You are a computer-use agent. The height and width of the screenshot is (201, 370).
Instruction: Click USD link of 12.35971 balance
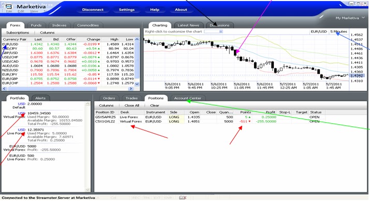(x=21, y=130)
